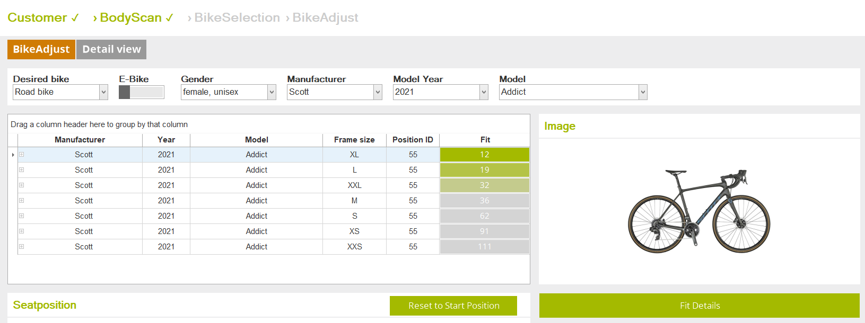Switch to the BikeAdjust tab
Screen dimensions: 865x323
41,49
